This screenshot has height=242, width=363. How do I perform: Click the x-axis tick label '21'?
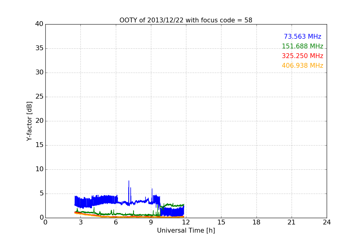pyautogui.click(x=292, y=222)
